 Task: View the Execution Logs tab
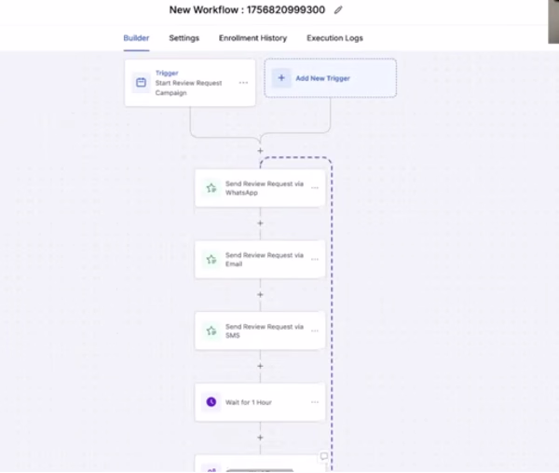334,38
